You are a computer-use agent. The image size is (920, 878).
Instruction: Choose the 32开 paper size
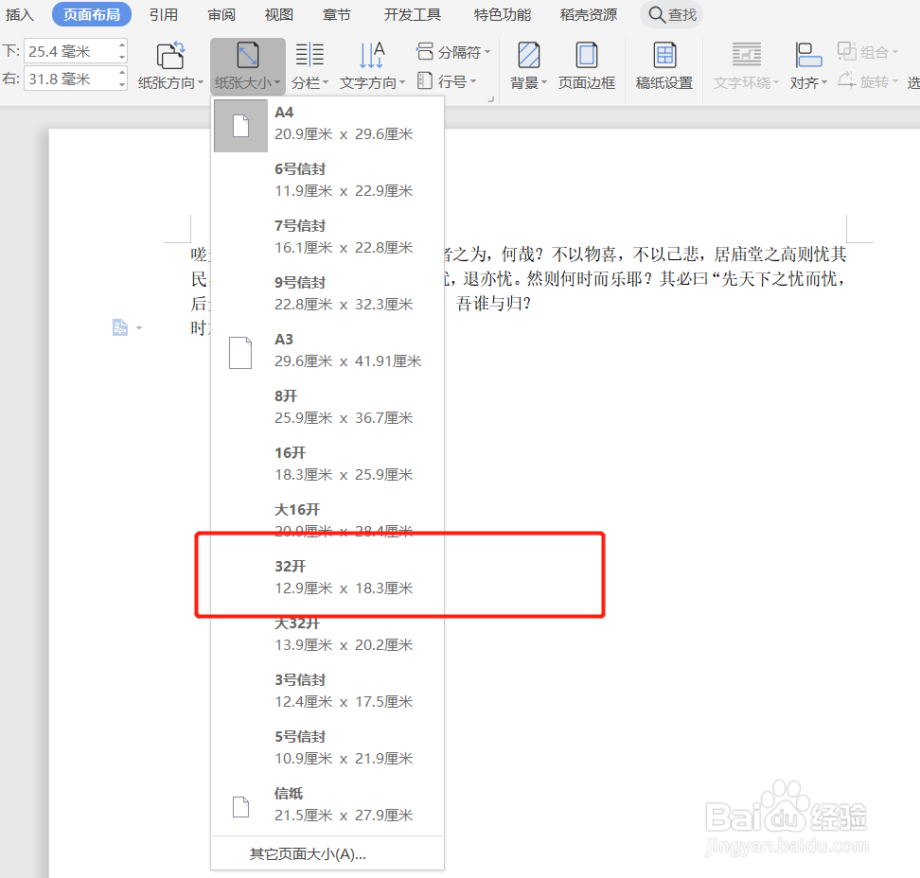pyautogui.click(x=312, y=575)
